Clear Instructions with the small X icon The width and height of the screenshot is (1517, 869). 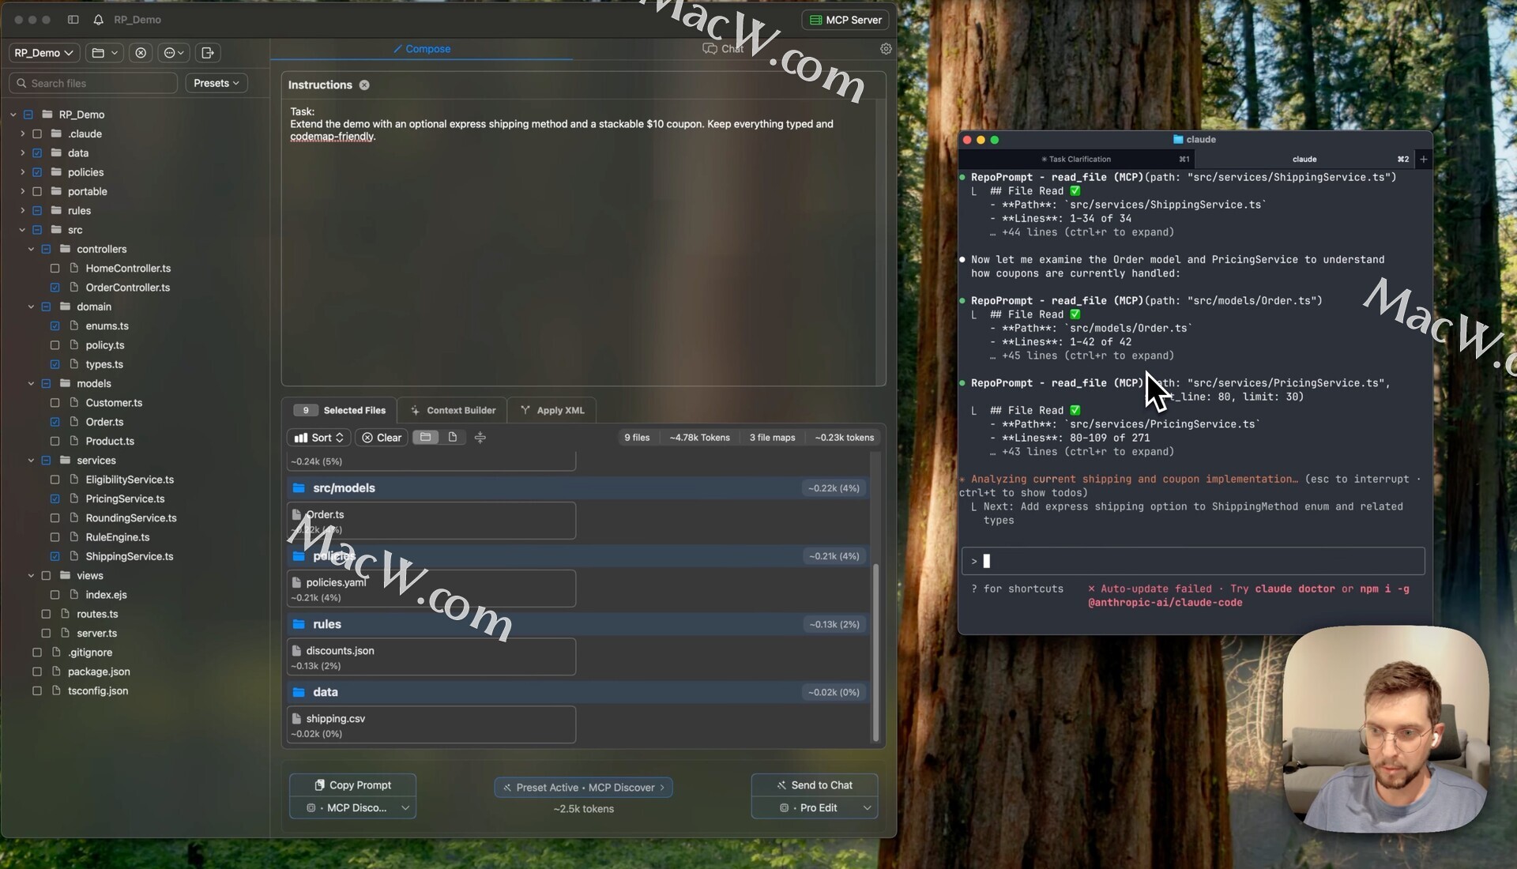364,85
